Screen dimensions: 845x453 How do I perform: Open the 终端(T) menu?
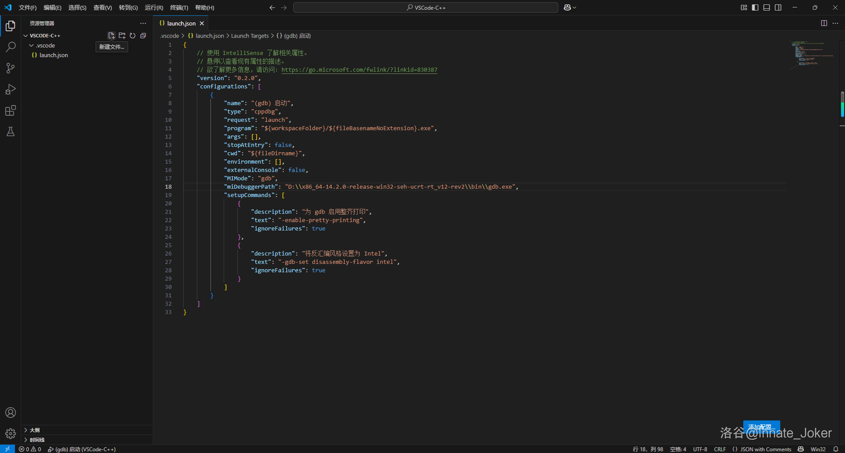point(179,7)
